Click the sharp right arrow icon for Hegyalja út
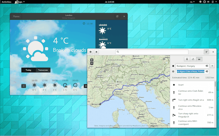The height and width of the screenshot is (136, 219). (x=174, y=115)
